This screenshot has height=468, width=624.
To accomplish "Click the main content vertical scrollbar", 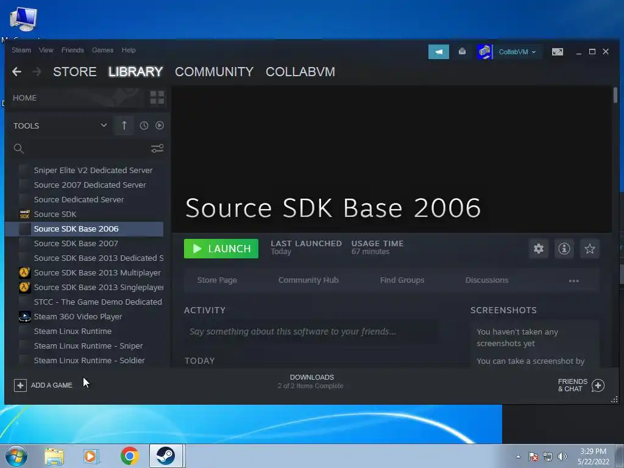I will pos(615,96).
